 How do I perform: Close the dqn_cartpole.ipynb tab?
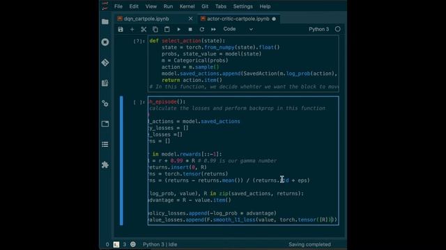pyautogui.click(x=190, y=19)
